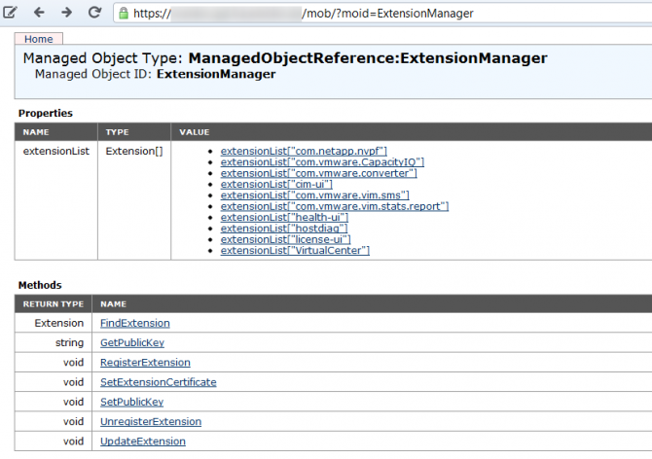The height and width of the screenshot is (459, 652).
Task: Open the UpdateExtension method link
Action: pos(143,441)
